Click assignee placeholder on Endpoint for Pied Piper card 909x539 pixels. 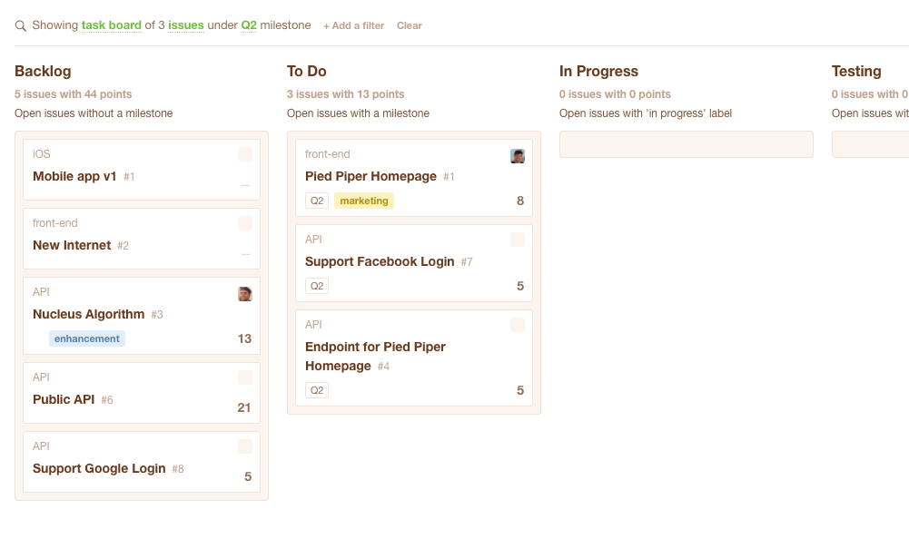pyautogui.click(x=518, y=325)
